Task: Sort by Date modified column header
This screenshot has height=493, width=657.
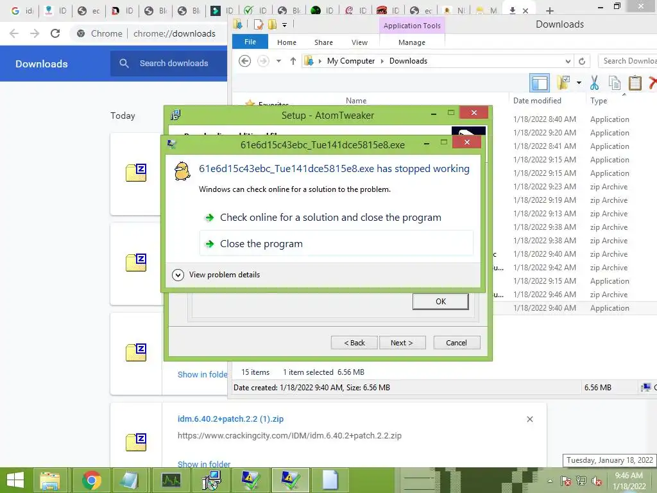Action: point(537,101)
